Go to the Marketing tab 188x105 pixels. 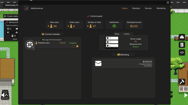point(161,8)
